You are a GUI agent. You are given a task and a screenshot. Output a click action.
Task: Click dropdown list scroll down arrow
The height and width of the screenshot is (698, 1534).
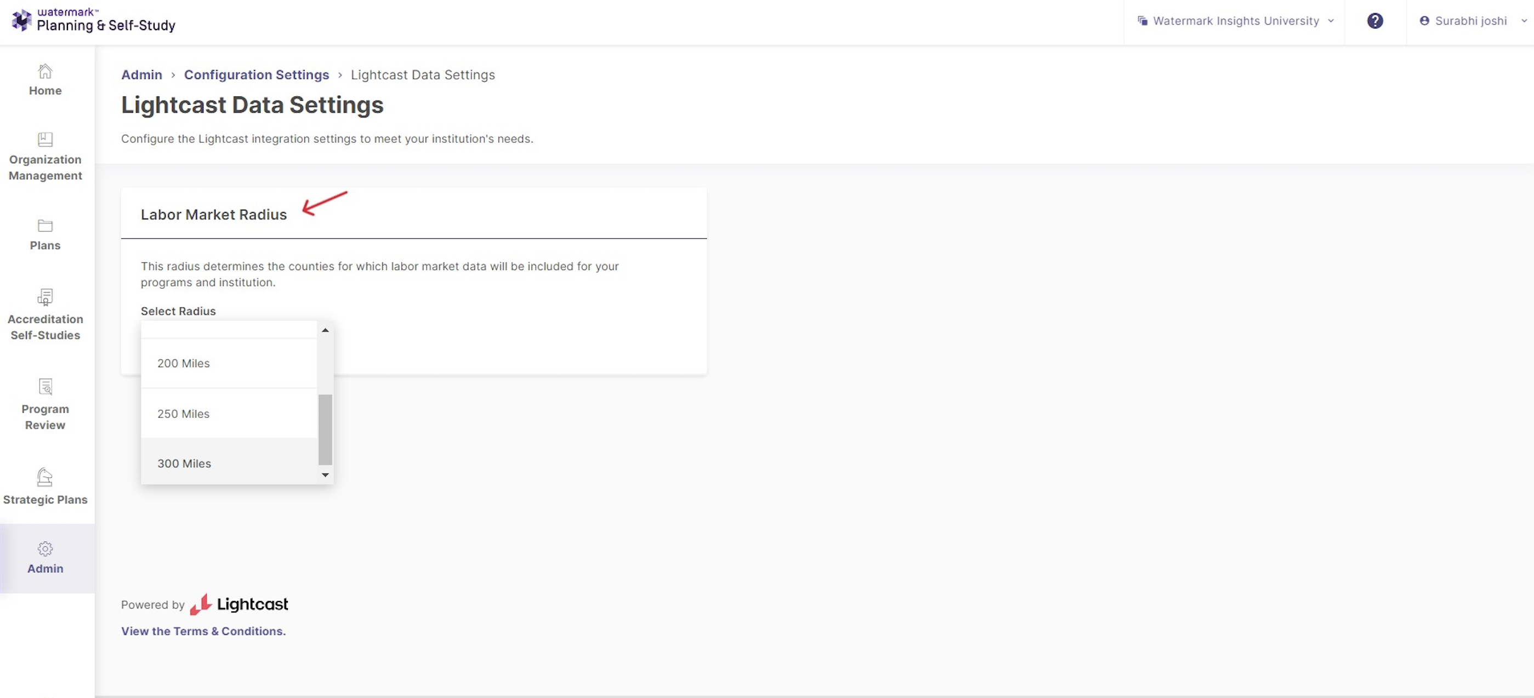[325, 475]
